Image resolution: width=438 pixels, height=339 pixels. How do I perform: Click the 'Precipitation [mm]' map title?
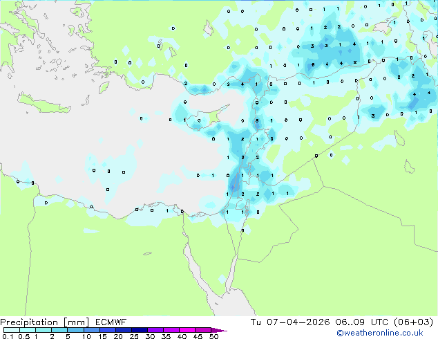(45, 322)
